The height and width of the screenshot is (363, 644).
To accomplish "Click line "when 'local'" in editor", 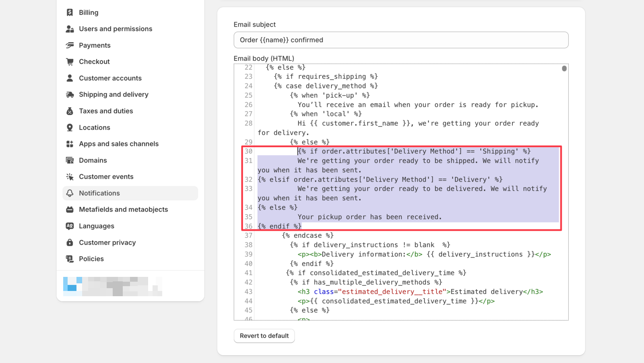I will 326,114.
